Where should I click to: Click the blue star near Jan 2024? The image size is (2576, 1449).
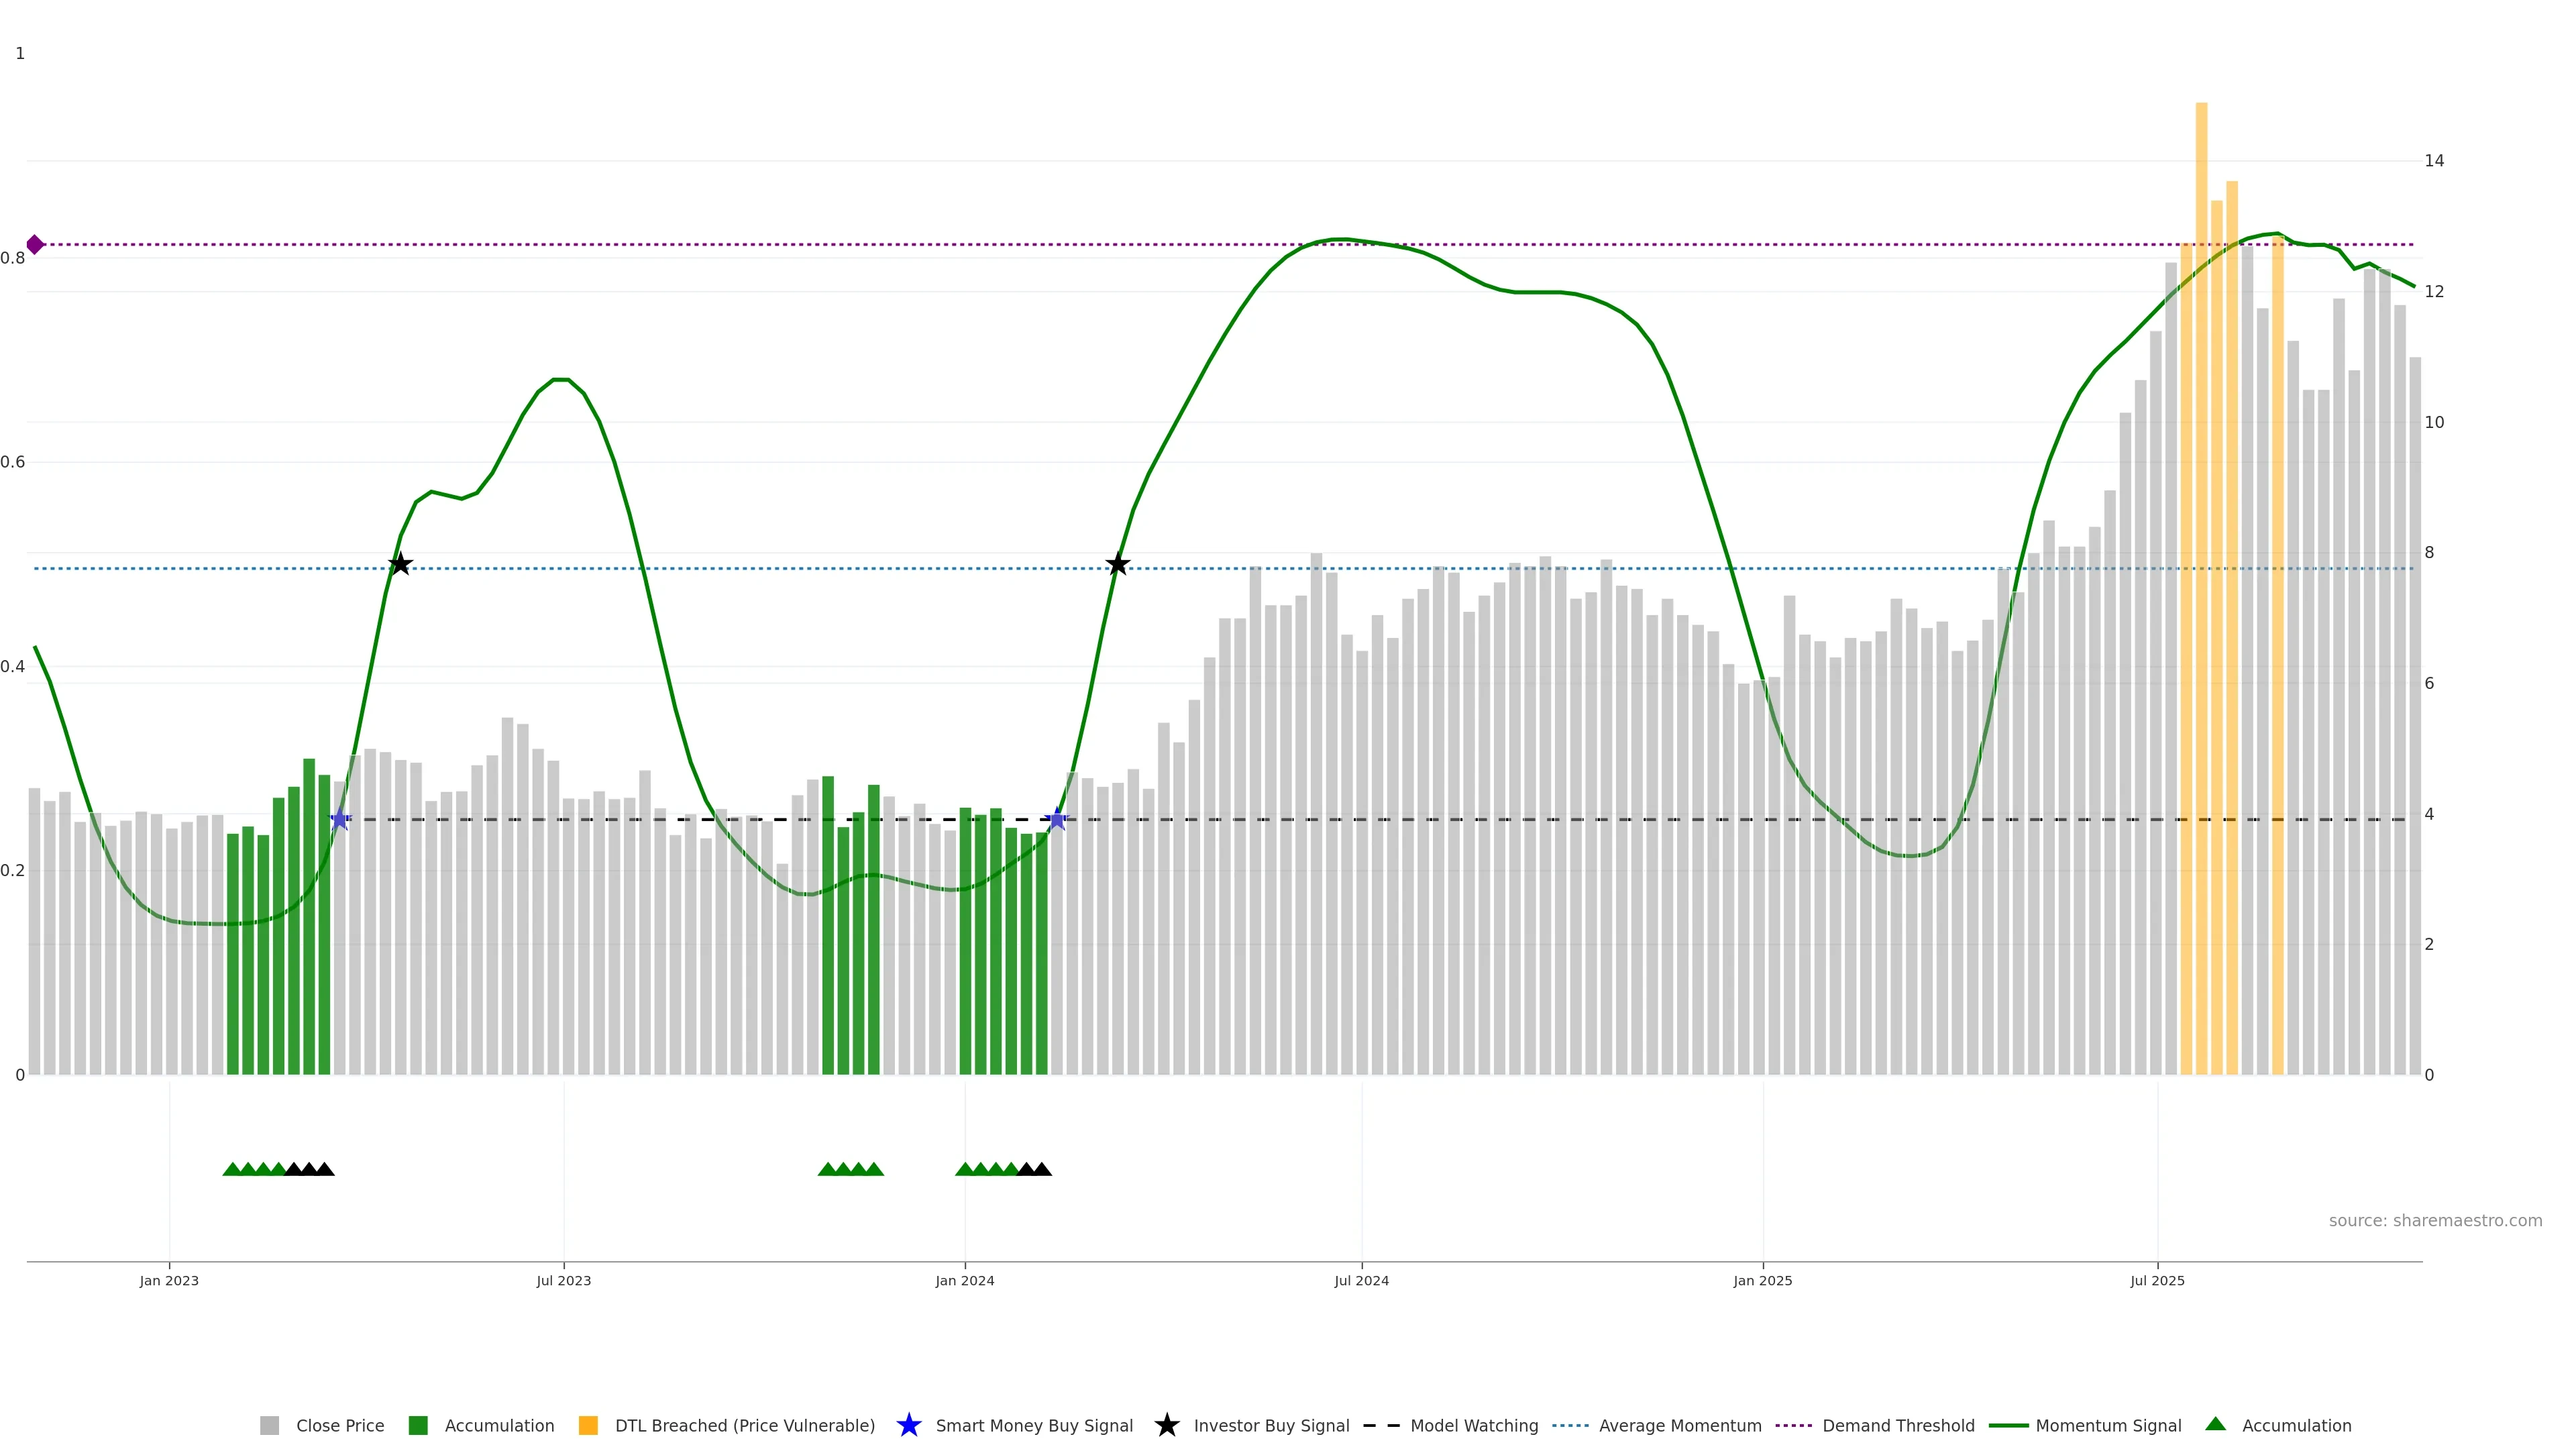(x=1057, y=819)
